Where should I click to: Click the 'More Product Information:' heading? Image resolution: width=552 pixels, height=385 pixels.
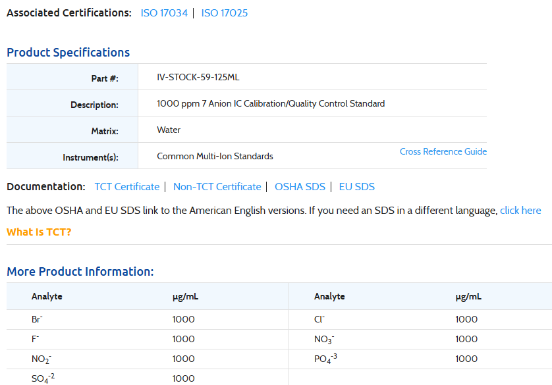point(80,272)
